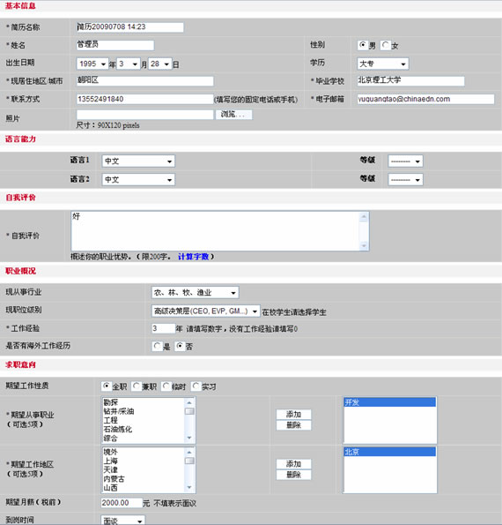This screenshot has width=502, height=525.
Task: Select the 兼职 work type radio button
Action: tap(136, 386)
